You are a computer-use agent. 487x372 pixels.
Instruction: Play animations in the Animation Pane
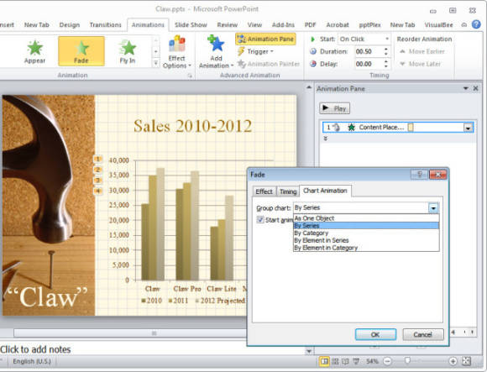tap(334, 108)
